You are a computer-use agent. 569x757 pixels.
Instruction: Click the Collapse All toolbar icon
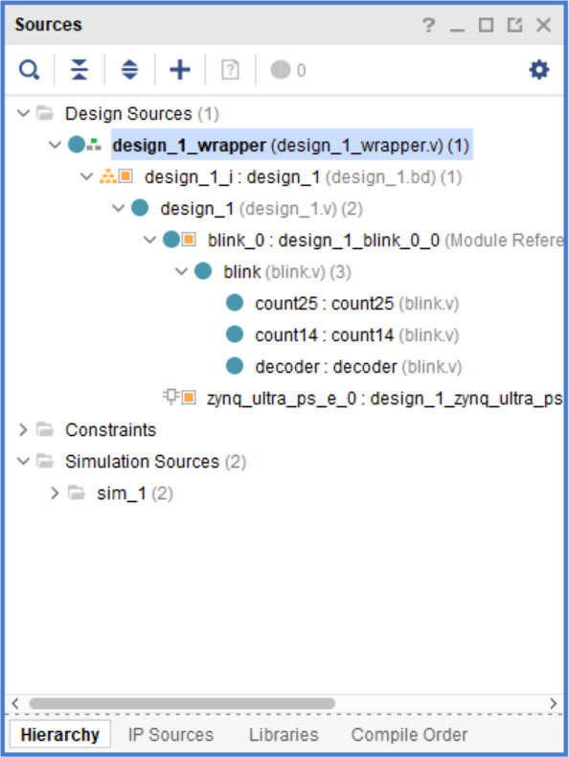80,70
